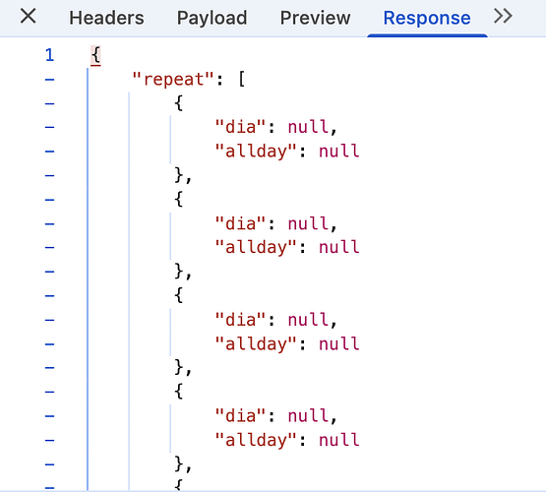This screenshot has height=492, width=546.
Task: Click gutter dash beside first closing brace
Action: [x=49, y=175]
